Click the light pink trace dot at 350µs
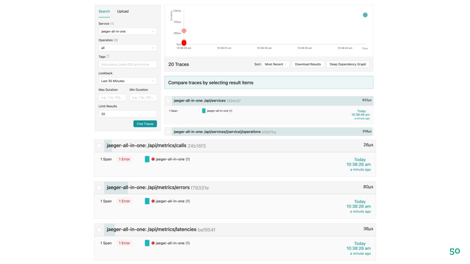The image size is (470, 264). click(184, 31)
